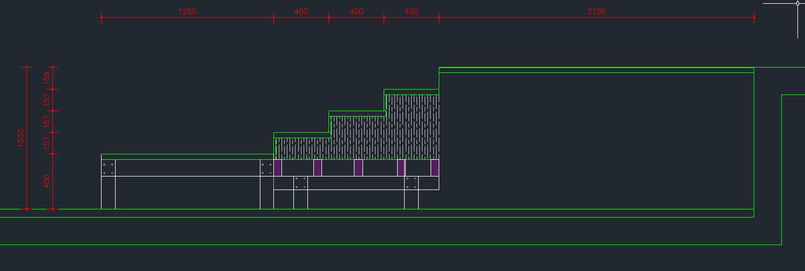Select the middle purple hatched joist block

[358, 168]
